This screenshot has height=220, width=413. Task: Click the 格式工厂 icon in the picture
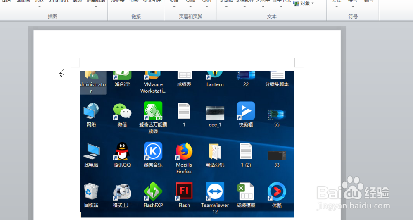point(122,192)
